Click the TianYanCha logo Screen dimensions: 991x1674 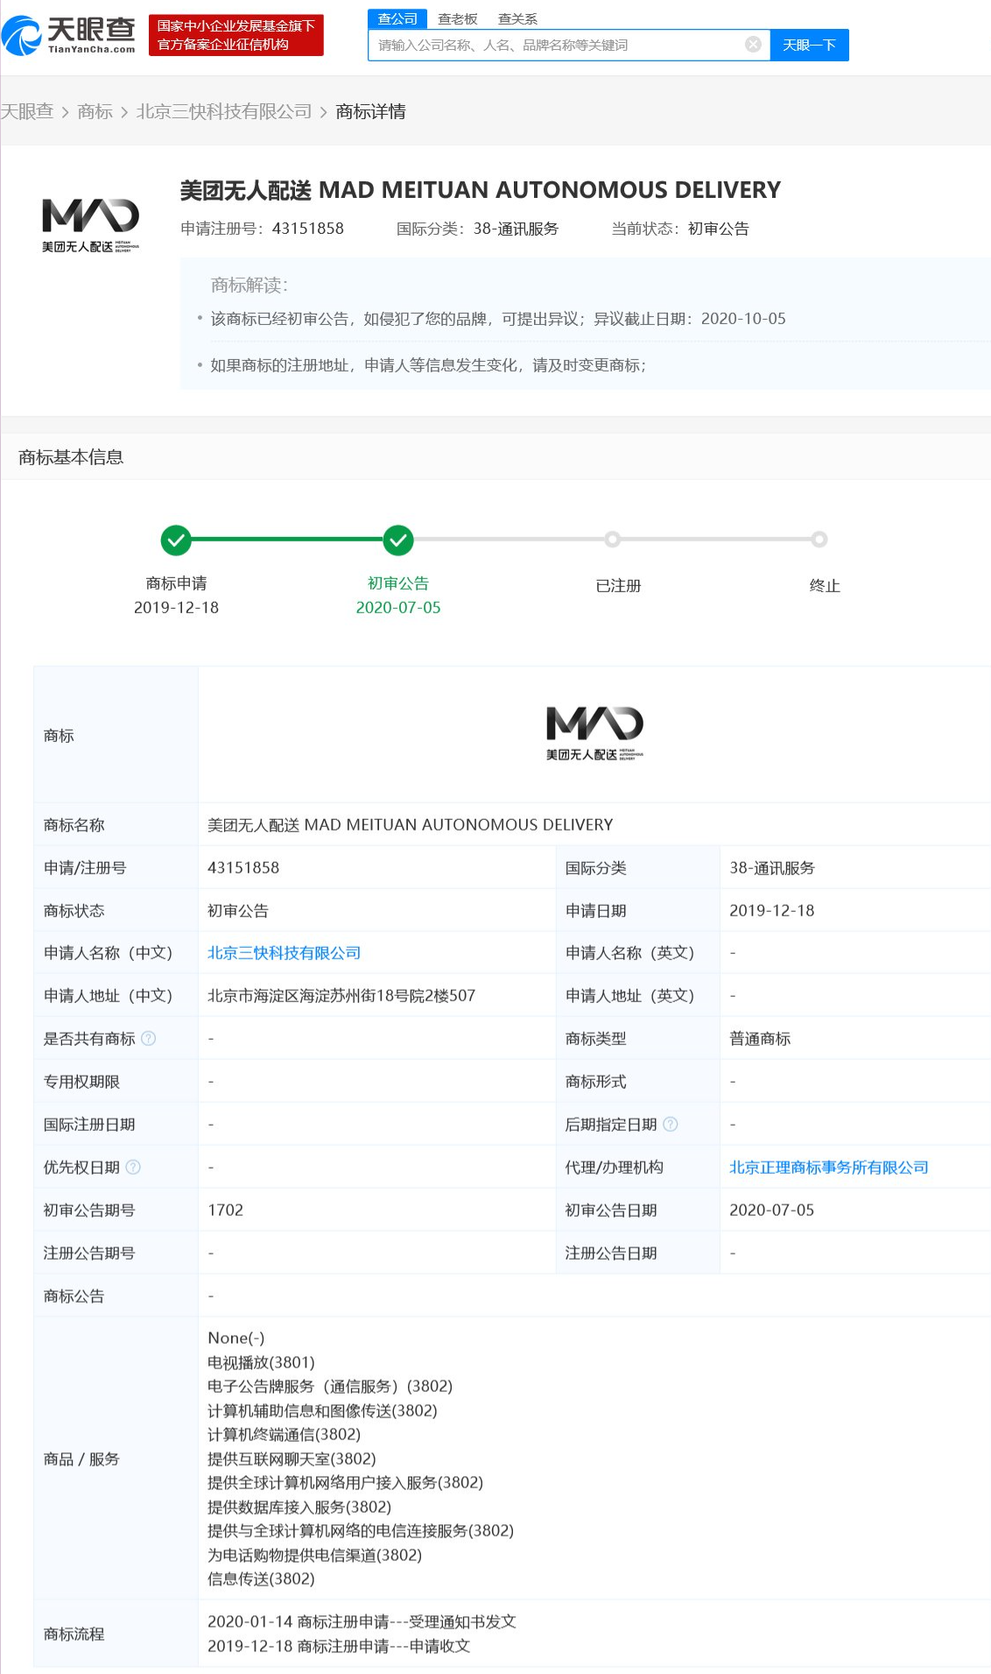click(68, 35)
